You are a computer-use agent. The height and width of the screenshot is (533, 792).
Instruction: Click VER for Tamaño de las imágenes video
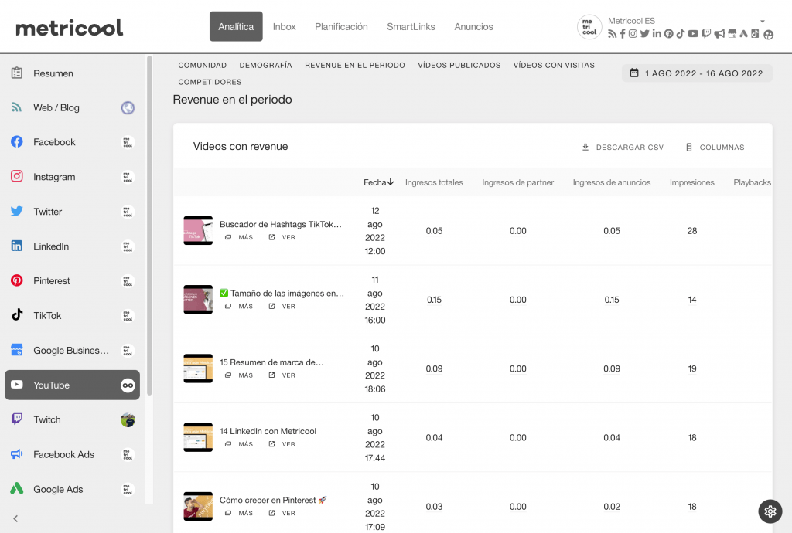[282, 307]
